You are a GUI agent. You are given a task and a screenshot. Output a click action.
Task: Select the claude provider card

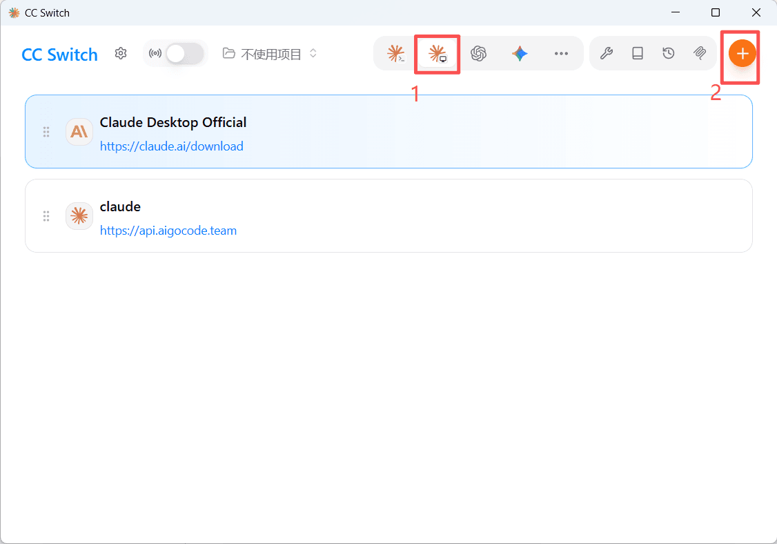(388, 215)
